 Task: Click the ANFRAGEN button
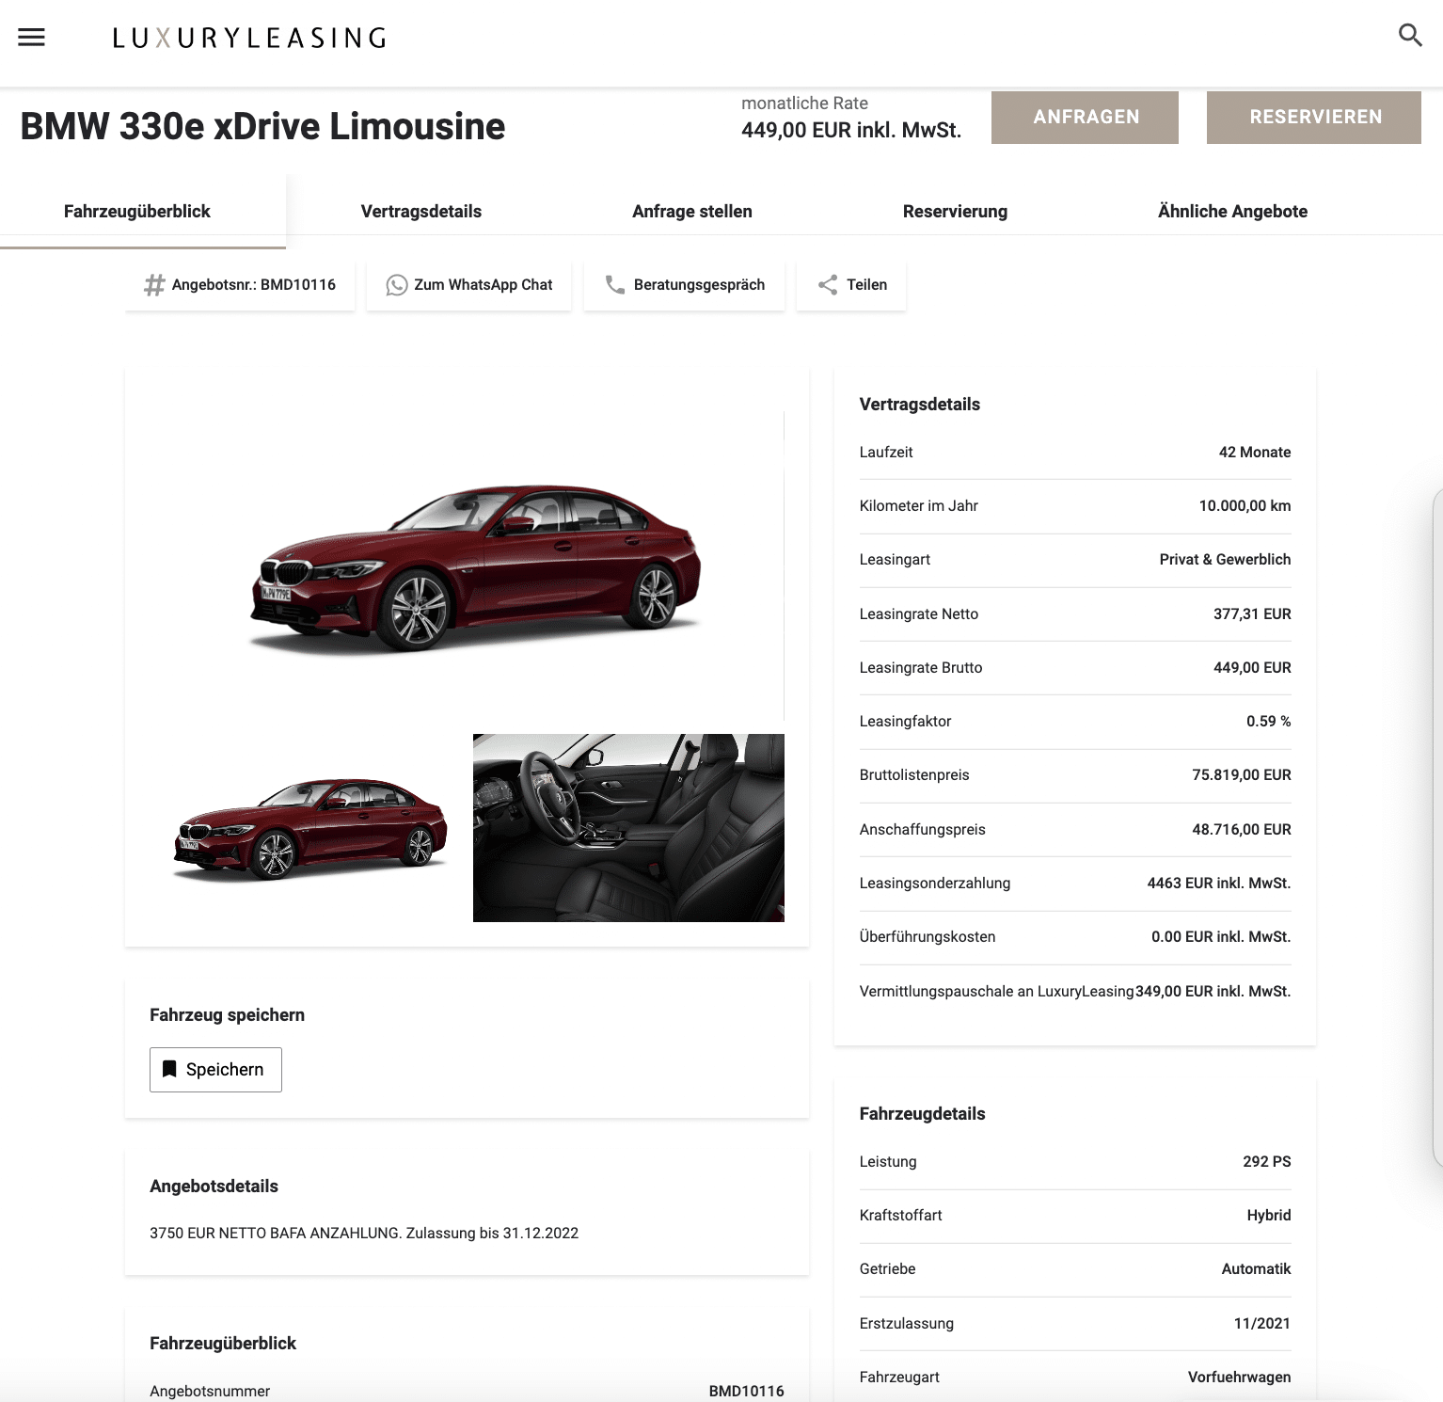(x=1086, y=118)
